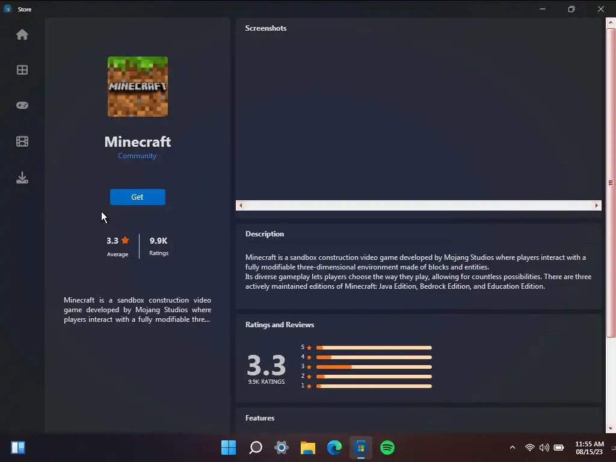Click the 9.9K Ratings count
The height and width of the screenshot is (462, 616).
coord(159,245)
